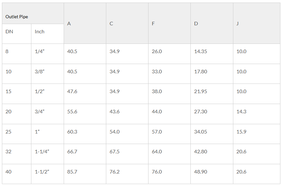
Task: Click column header C
Action: point(127,23)
